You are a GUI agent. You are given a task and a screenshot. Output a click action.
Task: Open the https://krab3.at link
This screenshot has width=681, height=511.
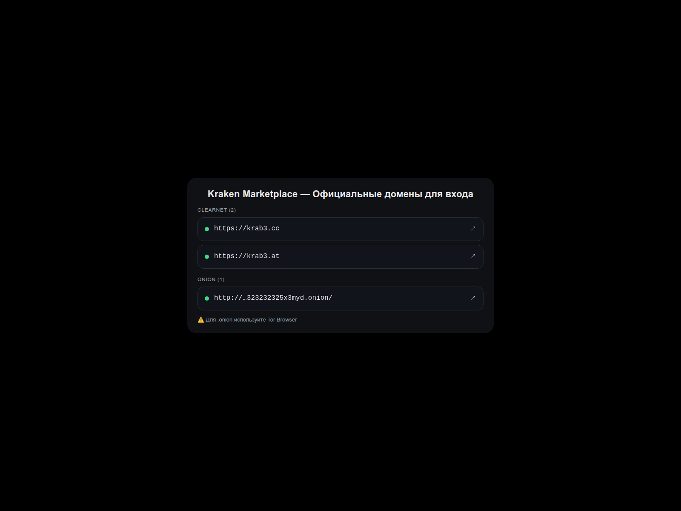pyautogui.click(x=246, y=256)
